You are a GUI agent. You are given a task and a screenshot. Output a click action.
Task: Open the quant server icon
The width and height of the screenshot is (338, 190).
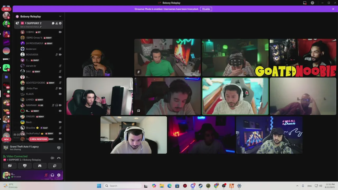click(6, 59)
